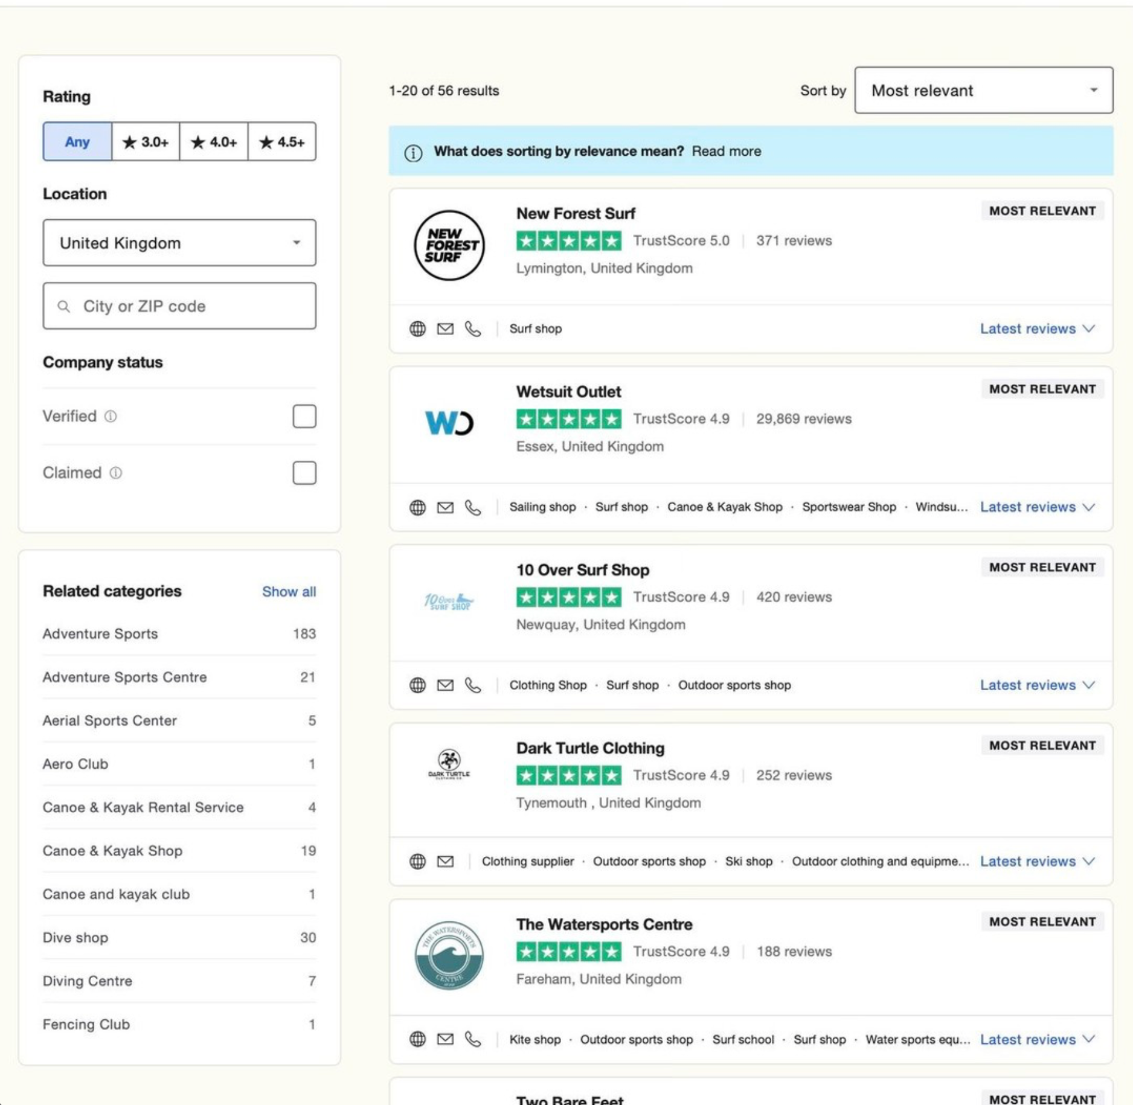Enable the Verified company status checkbox

coord(304,416)
